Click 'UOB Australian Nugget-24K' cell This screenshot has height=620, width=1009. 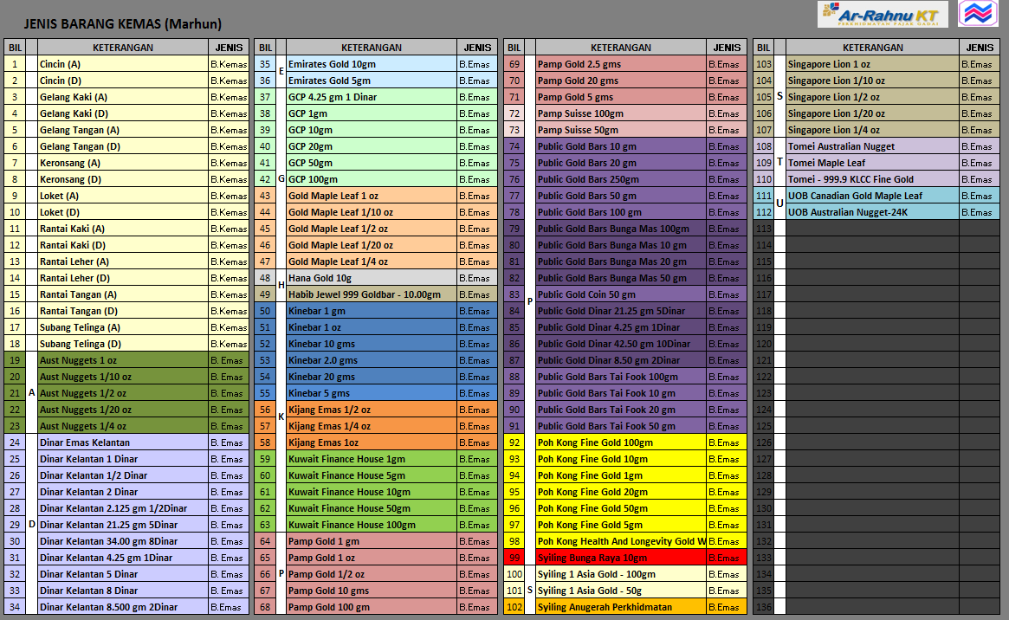[x=872, y=212]
